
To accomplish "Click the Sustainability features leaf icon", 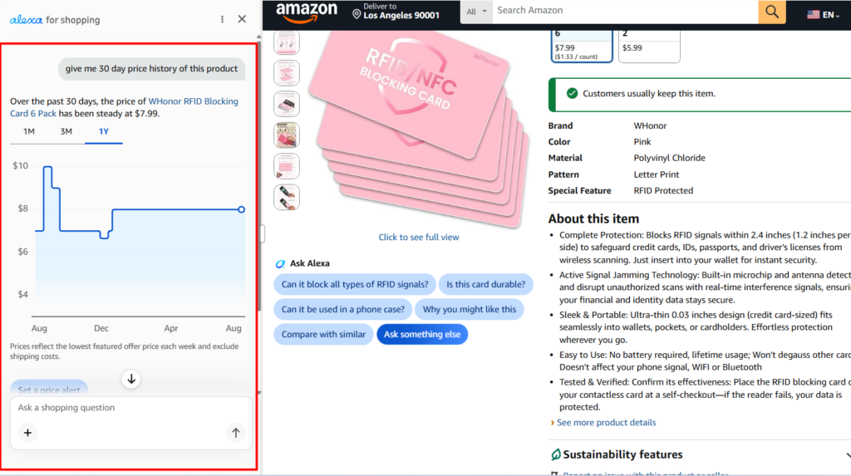I will [555, 454].
